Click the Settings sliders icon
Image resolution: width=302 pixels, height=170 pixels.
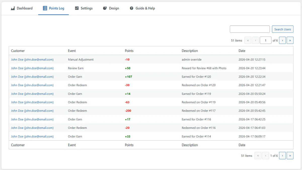click(77, 8)
